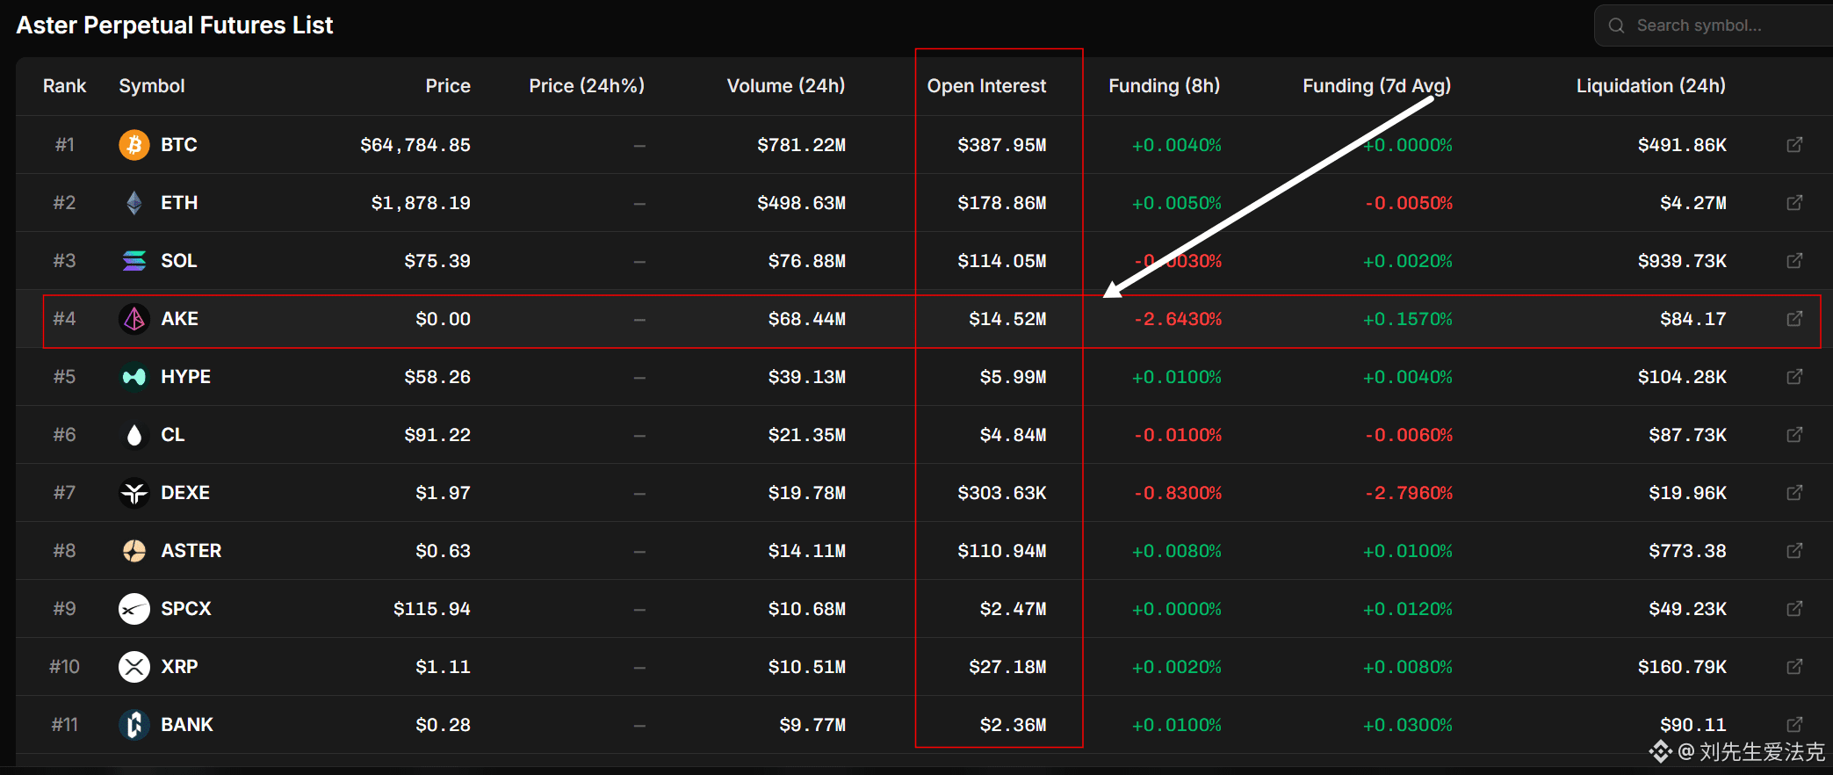
Task: Sort by Funding (7d Avg) column header
Action: click(1376, 86)
